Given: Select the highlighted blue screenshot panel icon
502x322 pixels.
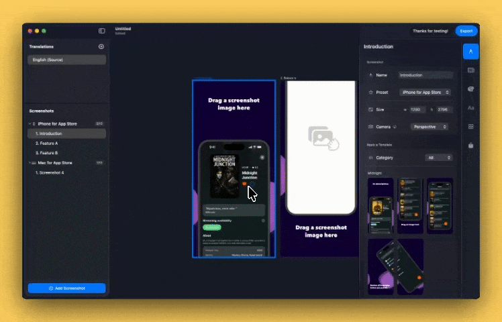Looking at the screenshot, I should point(470,51).
